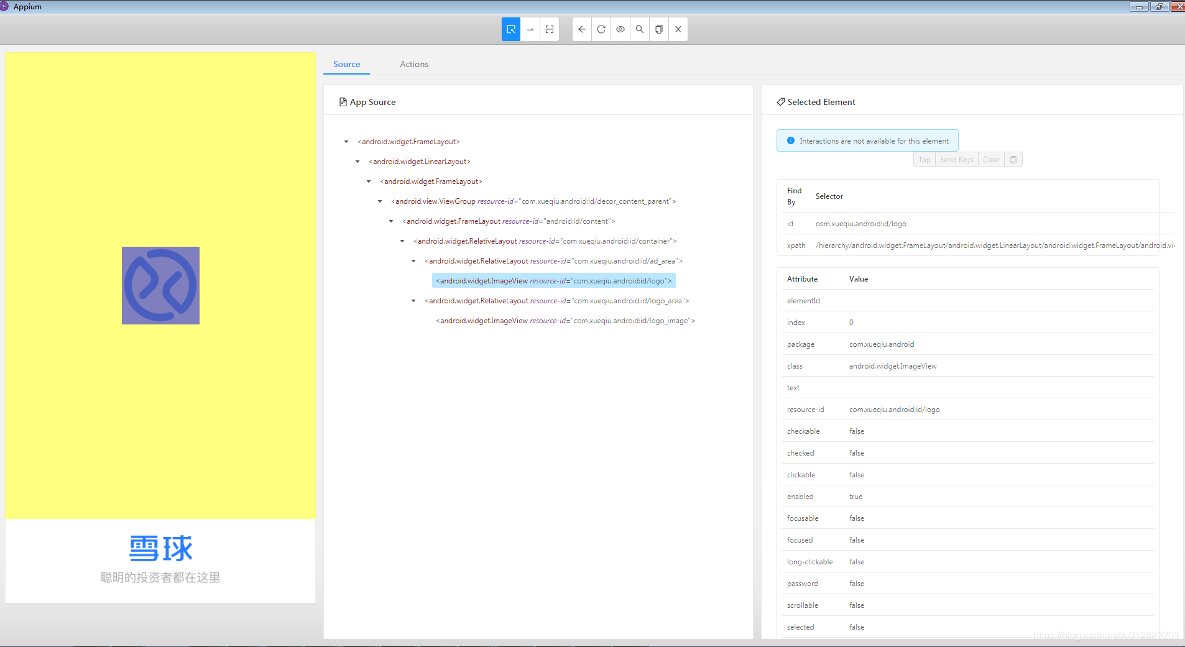The image size is (1185, 647).
Task: Click the xpath selector value
Action: (995, 245)
